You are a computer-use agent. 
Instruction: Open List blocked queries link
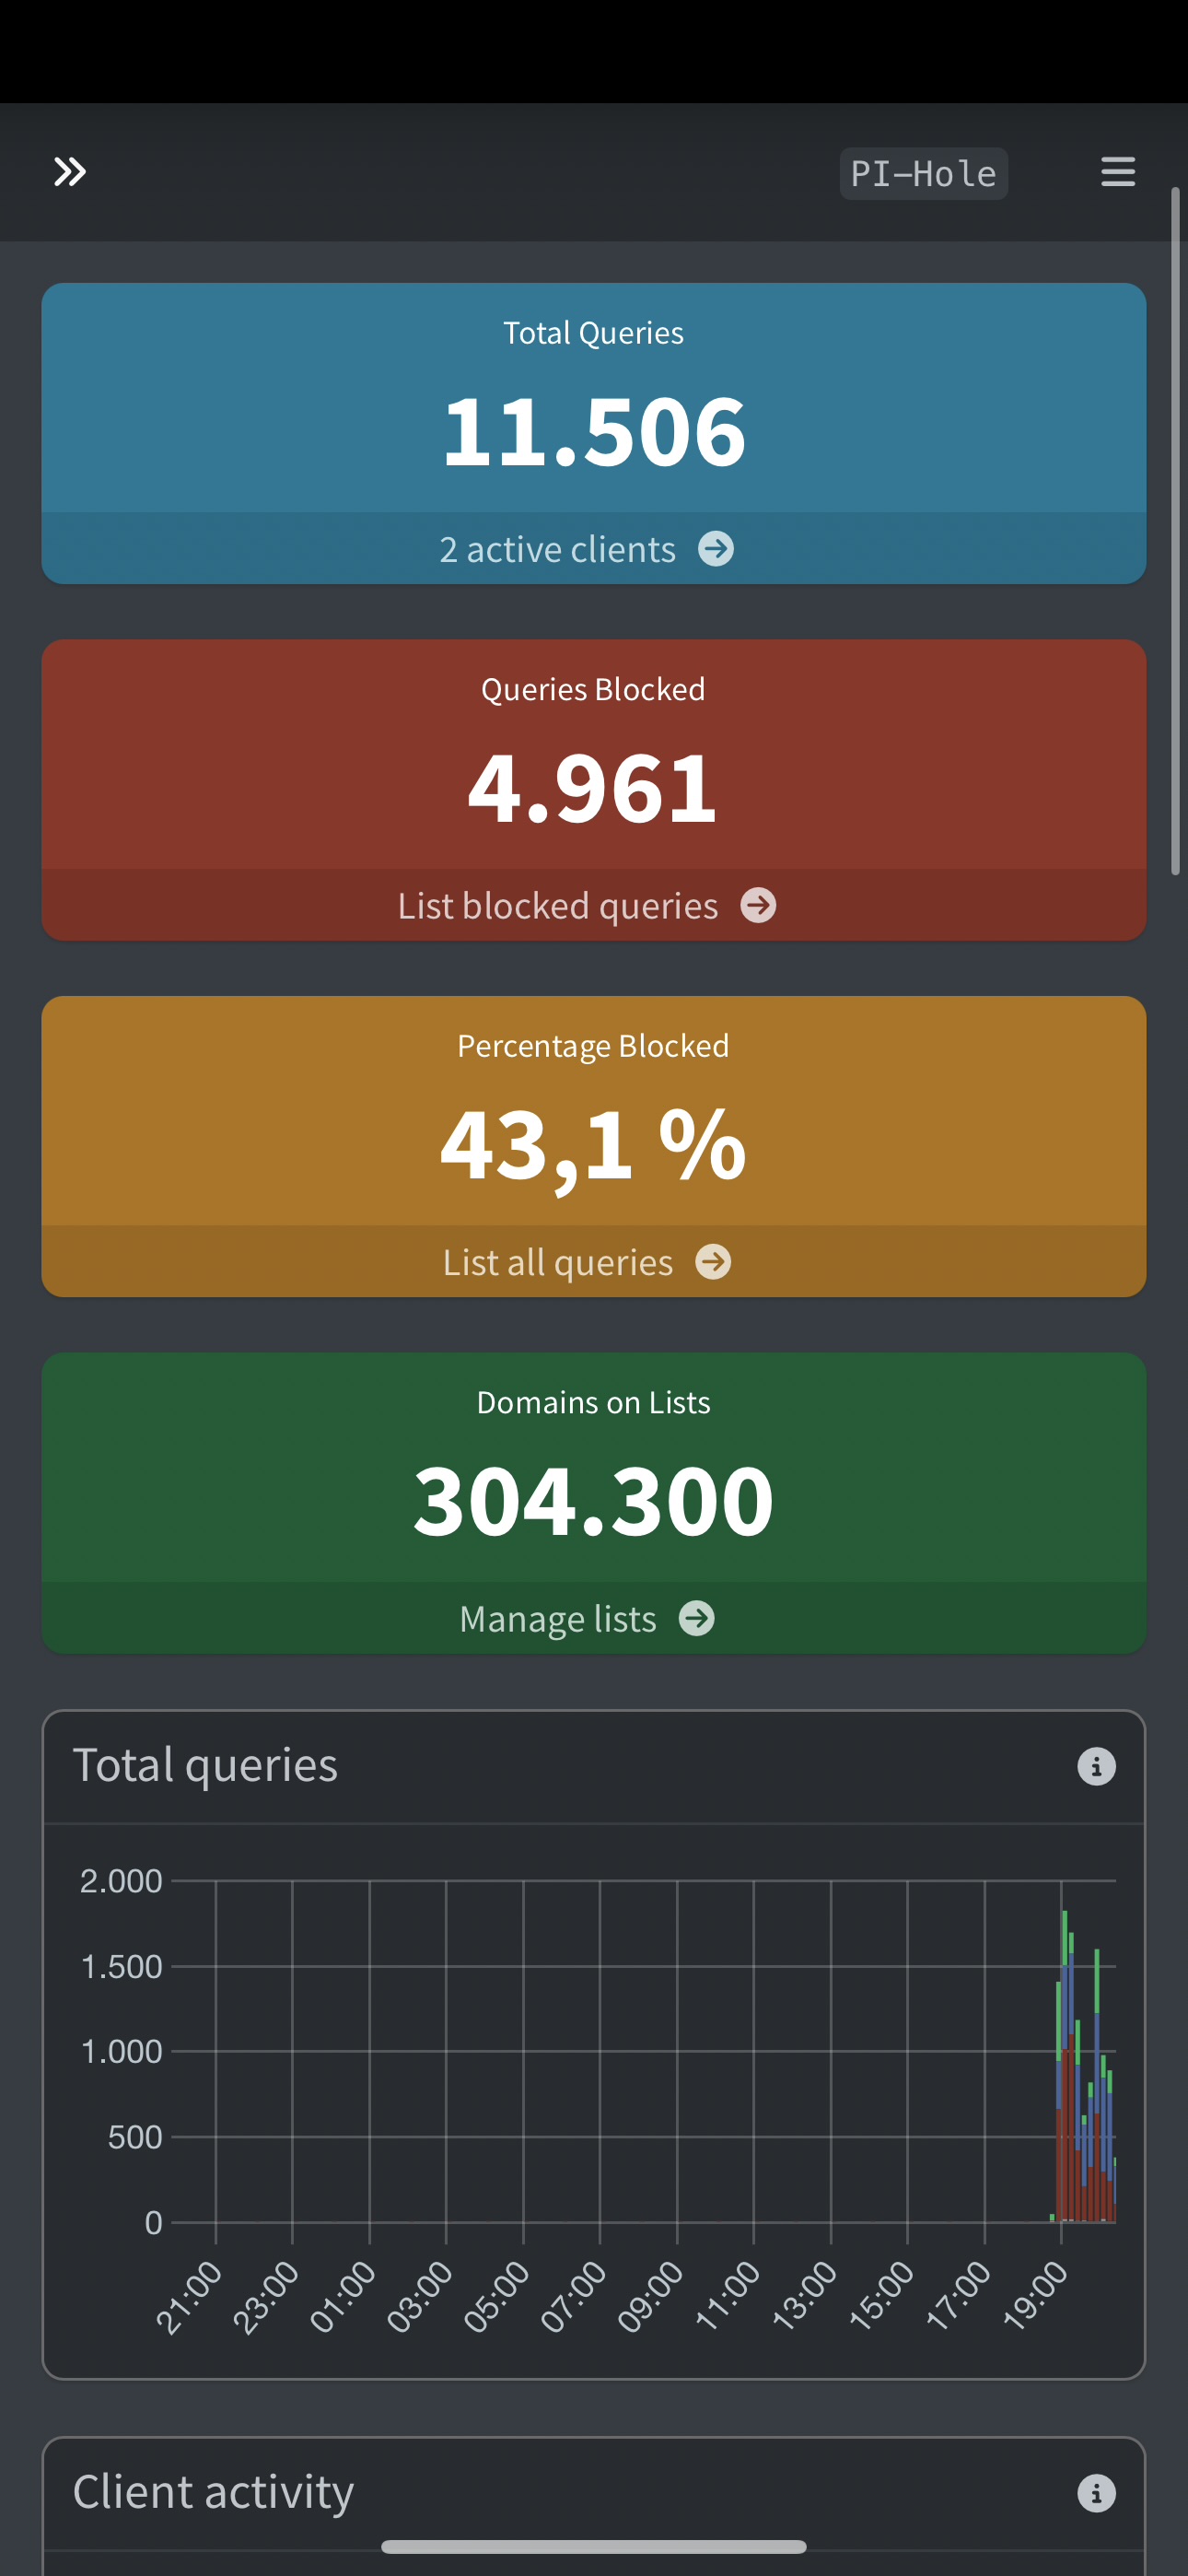point(557,906)
